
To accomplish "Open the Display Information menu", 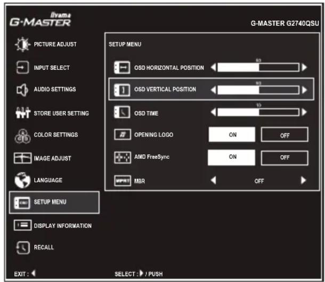I will (62, 225).
